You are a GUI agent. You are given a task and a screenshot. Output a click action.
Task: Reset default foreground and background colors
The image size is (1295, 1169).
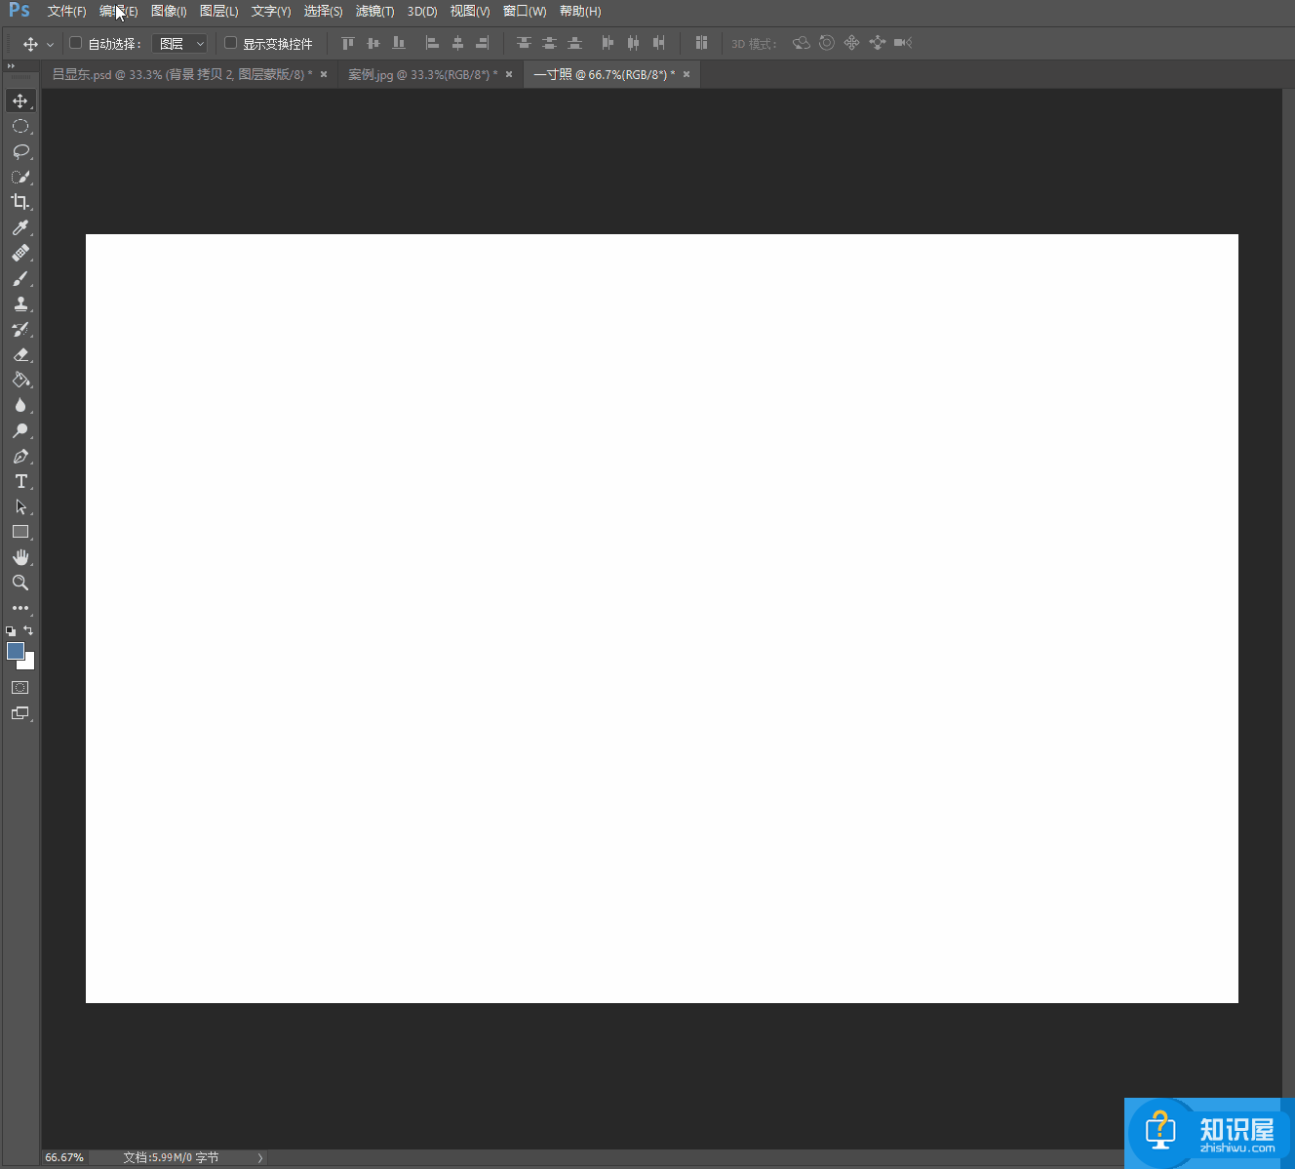11,631
